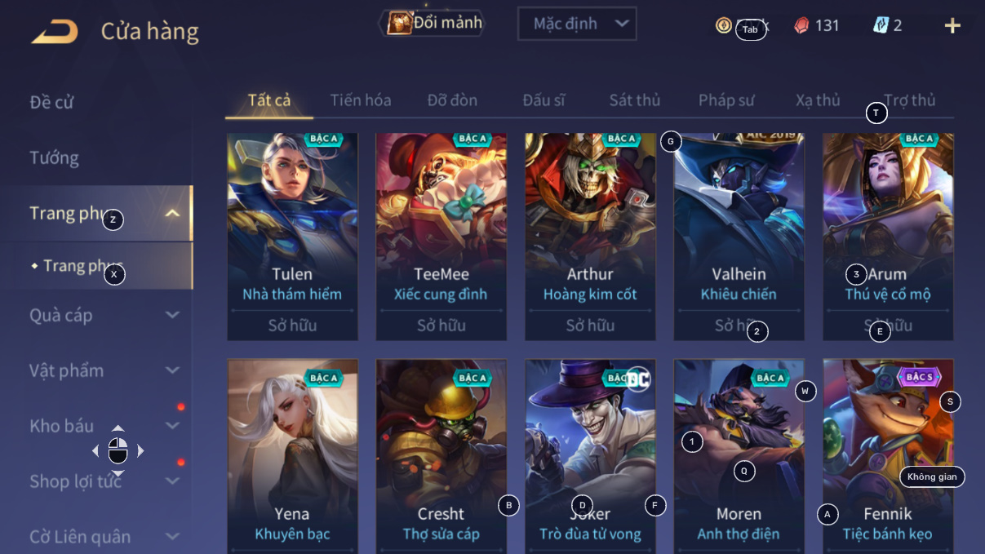Open the Mặc định sort dropdown
Screen dimensions: 985x554
[x=577, y=24]
